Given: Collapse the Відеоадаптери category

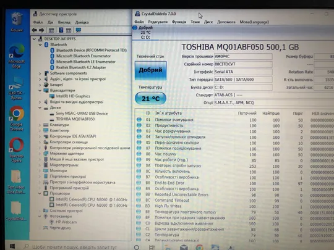Looking at the screenshot, I should coord(40,91).
